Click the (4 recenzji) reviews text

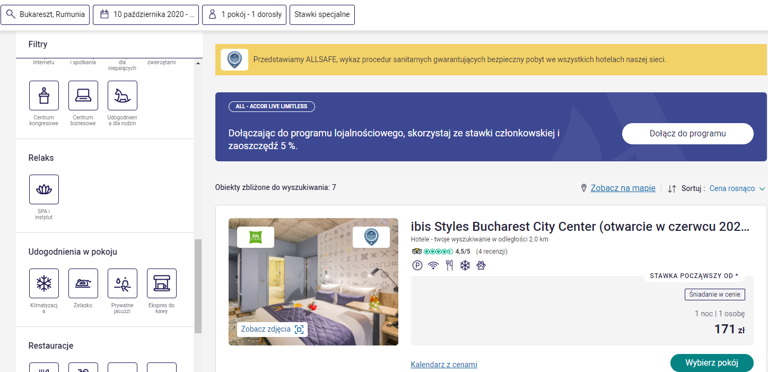[492, 252]
